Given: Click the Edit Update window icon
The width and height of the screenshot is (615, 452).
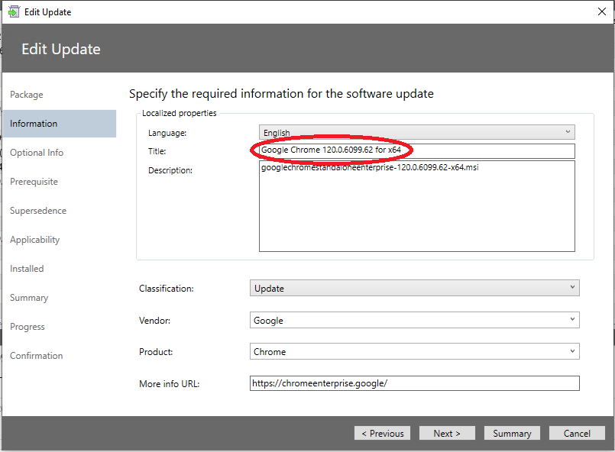Looking at the screenshot, I should click(x=13, y=11).
